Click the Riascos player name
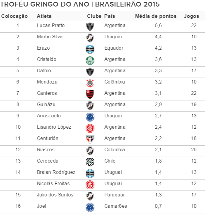The width and height of the screenshot is (205, 222). click(45, 150)
